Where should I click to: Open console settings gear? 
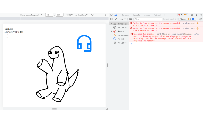click(x=201, y=19)
